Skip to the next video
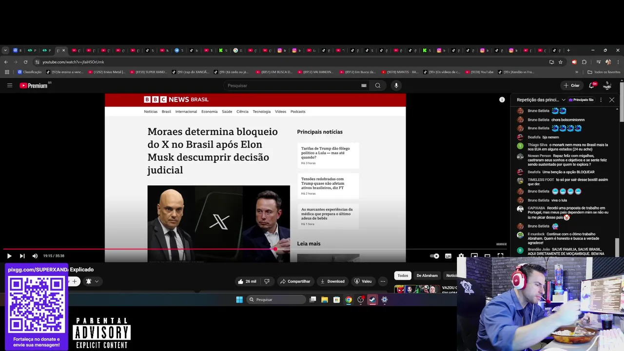 tap(22, 256)
